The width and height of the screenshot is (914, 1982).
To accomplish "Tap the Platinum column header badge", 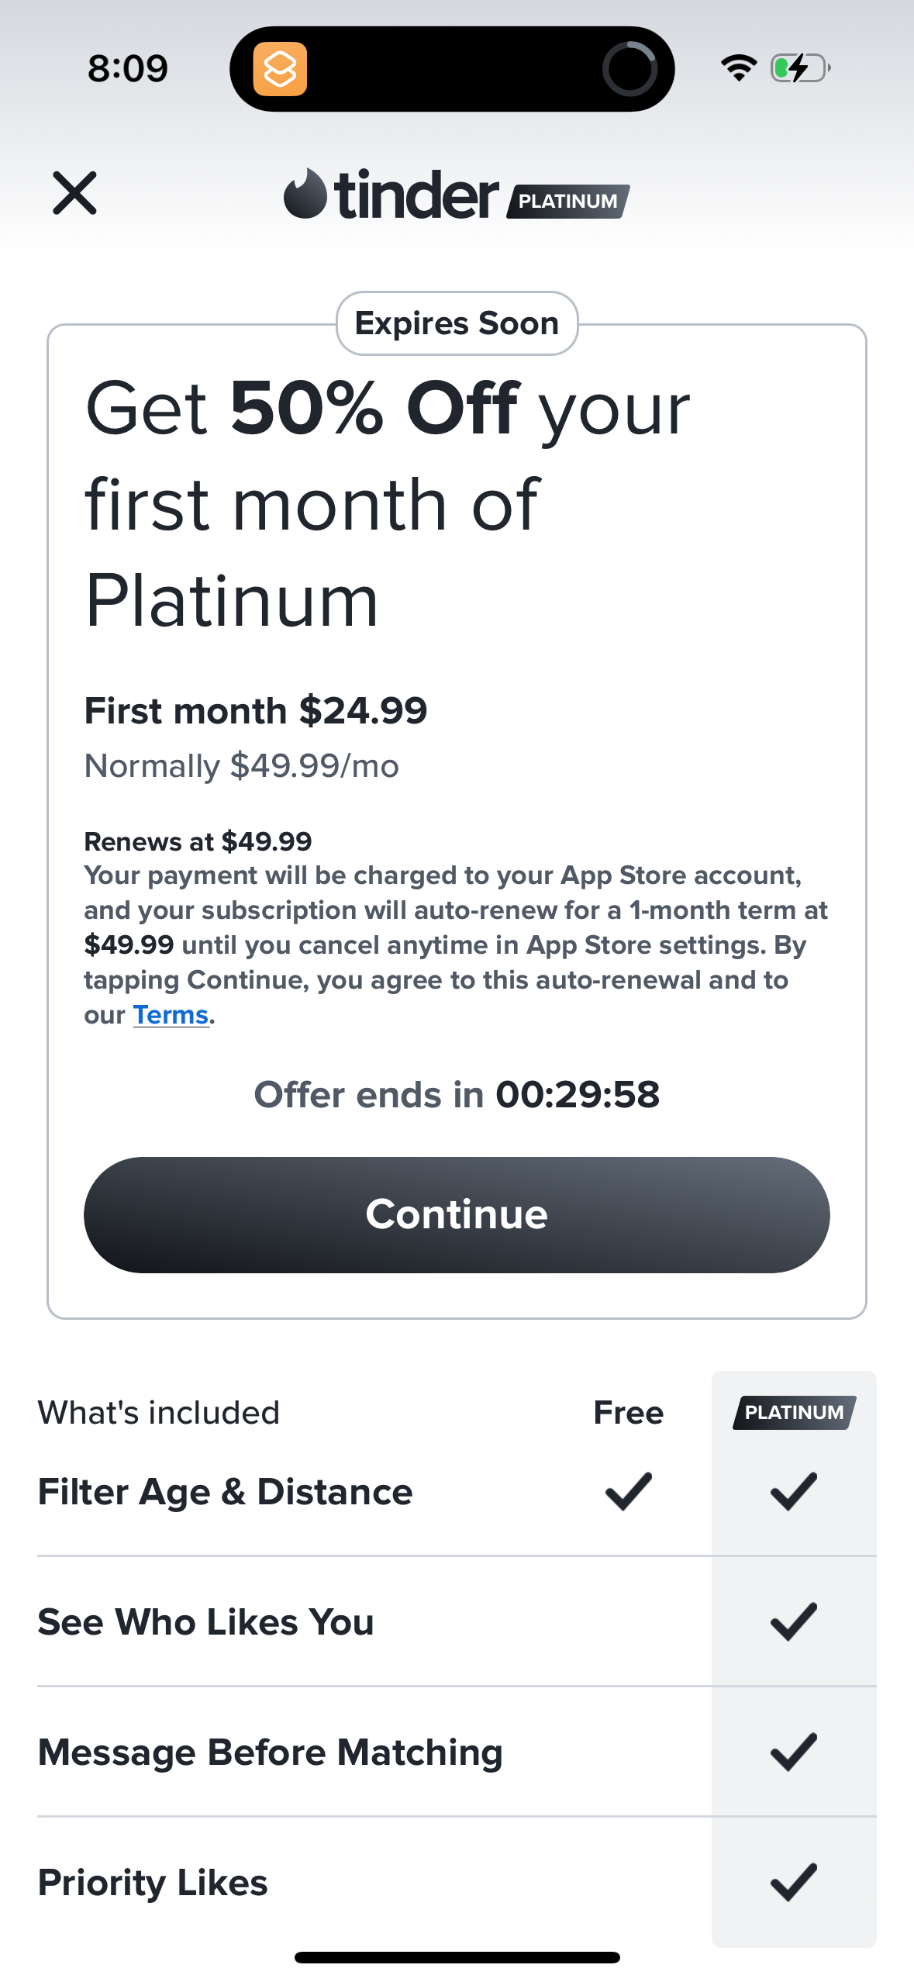I will [794, 1412].
